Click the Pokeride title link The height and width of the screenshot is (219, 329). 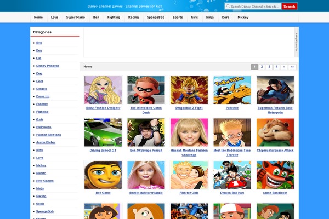coord(232,108)
